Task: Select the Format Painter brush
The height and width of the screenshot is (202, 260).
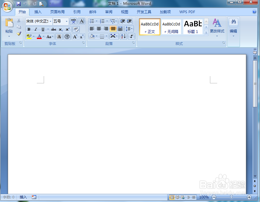Action: (x=19, y=34)
